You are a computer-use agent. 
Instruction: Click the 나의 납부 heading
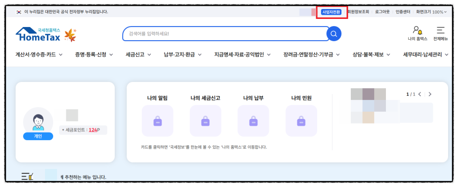(x=253, y=98)
